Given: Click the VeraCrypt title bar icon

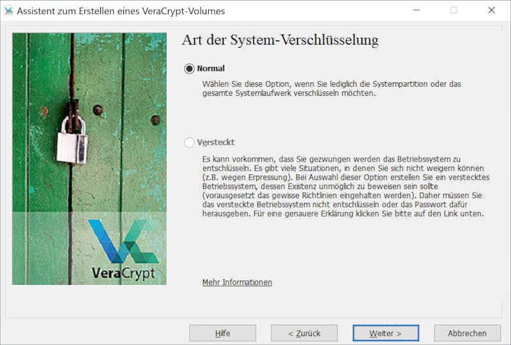Looking at the screenshot, I should (8, 11).
